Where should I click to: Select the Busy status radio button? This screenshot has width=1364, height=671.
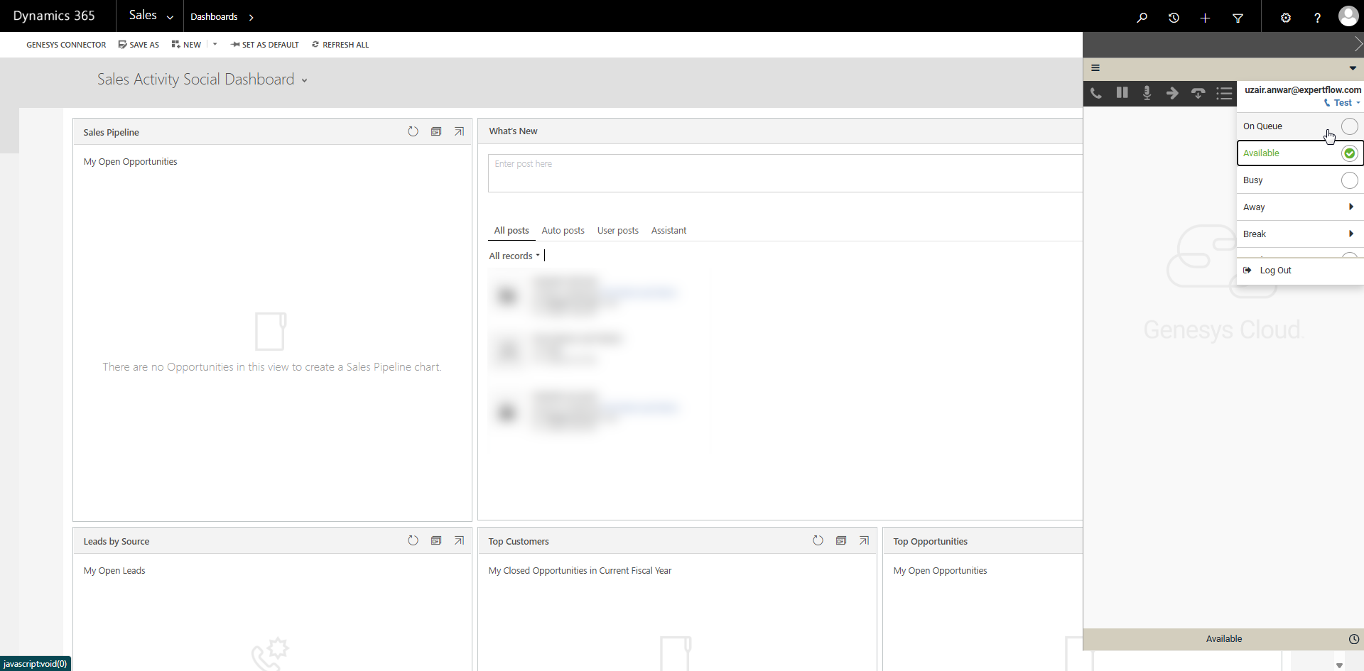click(x=1349, y=180)
